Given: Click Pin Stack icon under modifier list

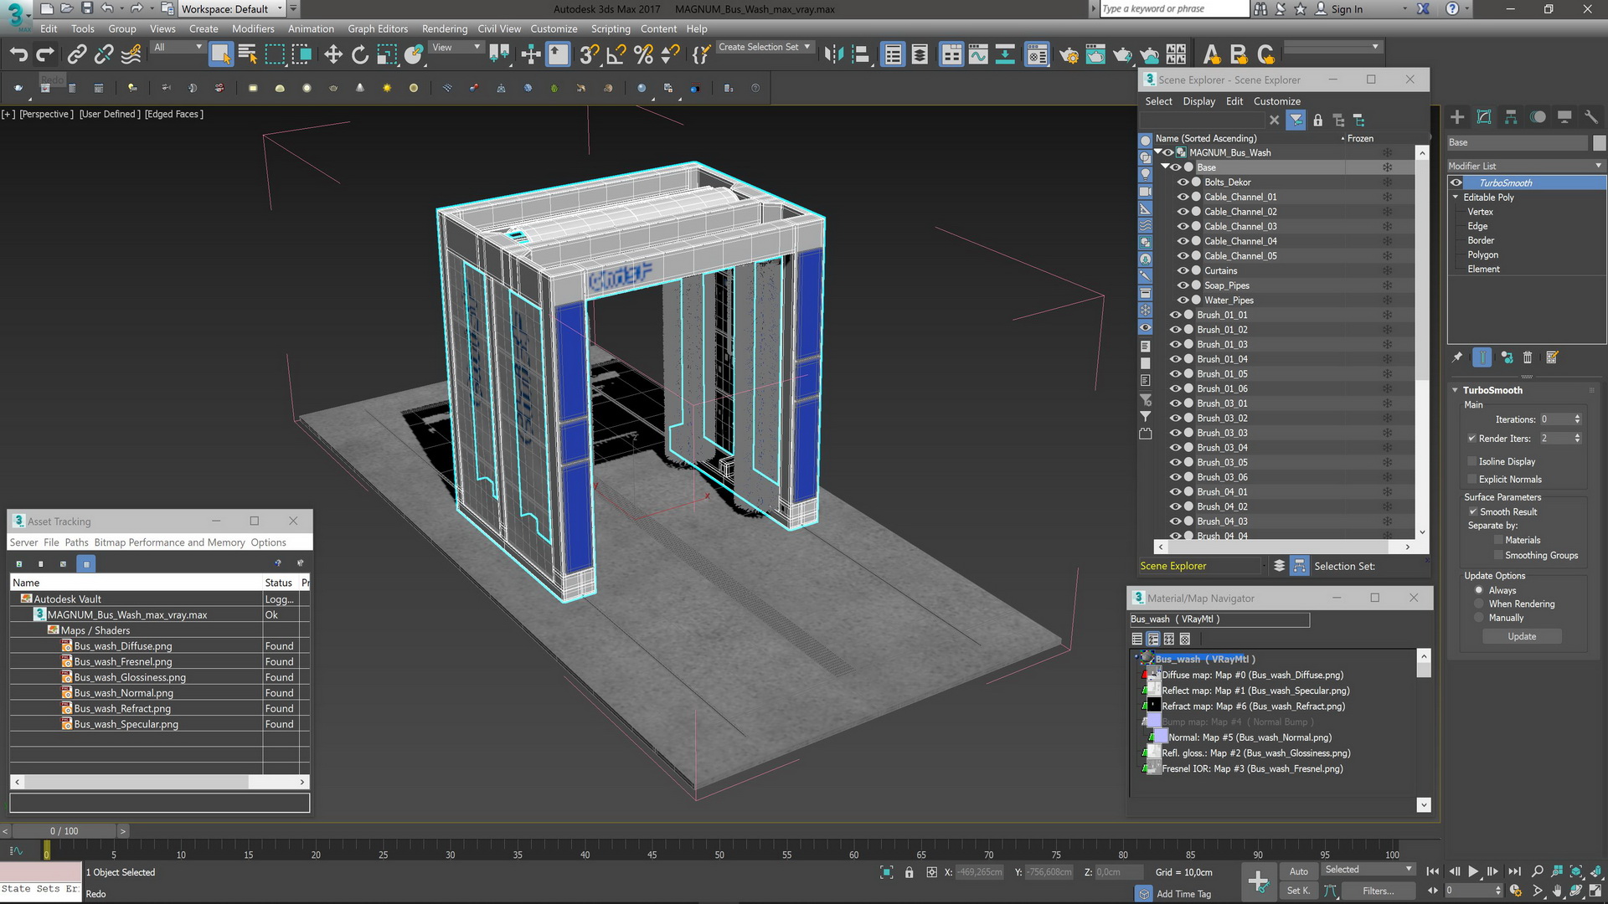Looking at the screenshot, I should 1457,357.
